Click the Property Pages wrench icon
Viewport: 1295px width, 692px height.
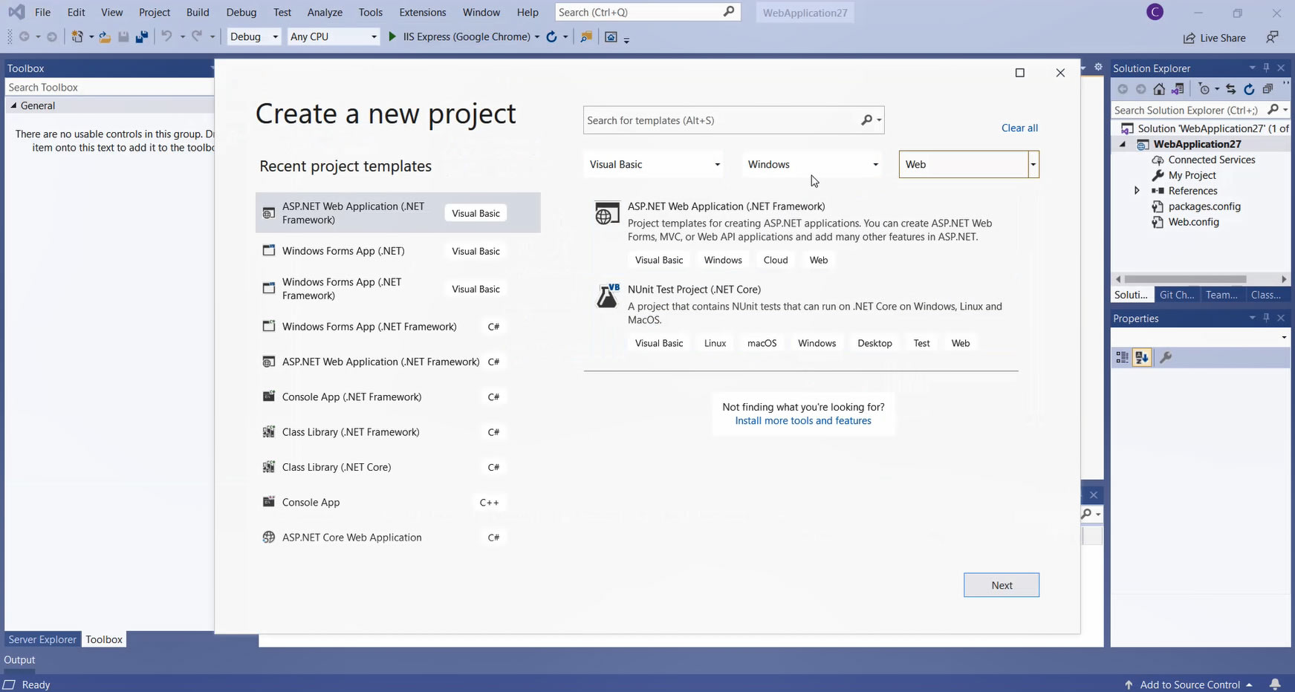click(1166, 358)
